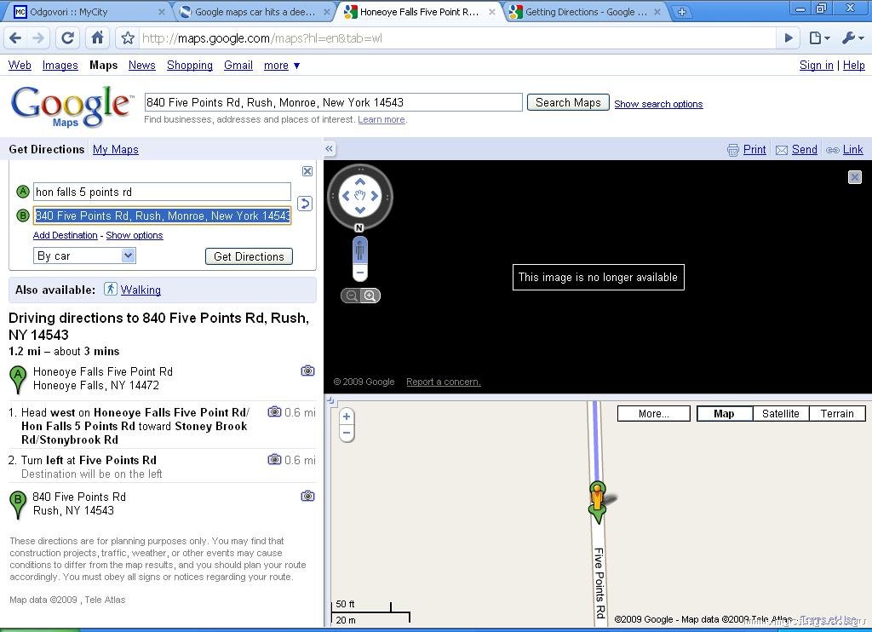Click the pegman marker on the map
The height and width of the screenshot is (632, 872).
[597, 497]
